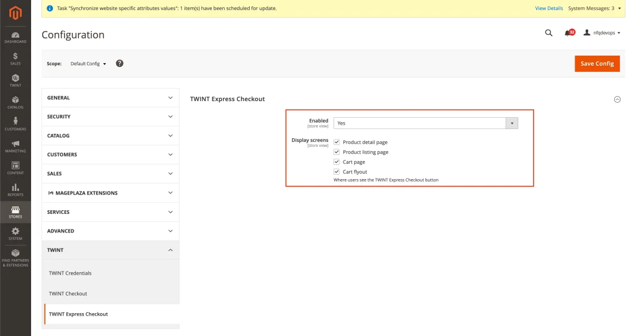
Task: Collapse the TWINT config section
Action: click(x=111, y=250)
